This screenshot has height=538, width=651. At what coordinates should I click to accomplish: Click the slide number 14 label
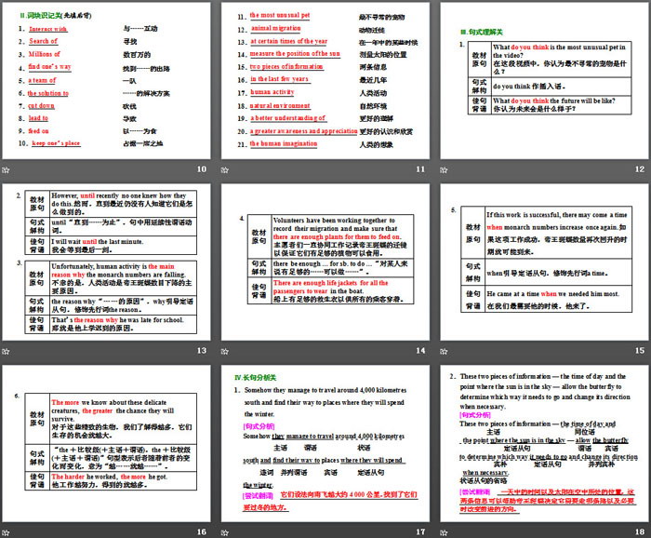[x=418, y=351]
